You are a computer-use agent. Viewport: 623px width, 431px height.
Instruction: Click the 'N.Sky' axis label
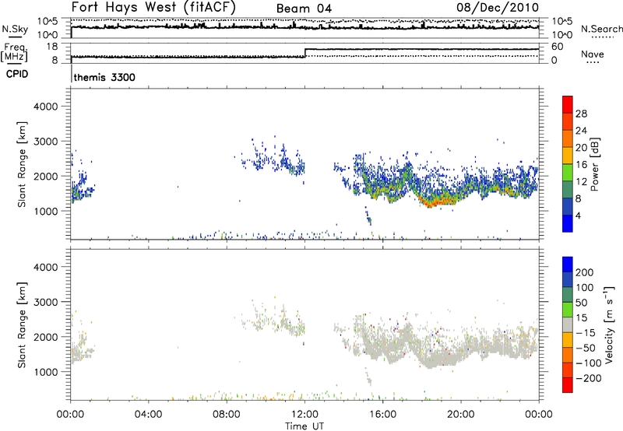coord(15,29)
